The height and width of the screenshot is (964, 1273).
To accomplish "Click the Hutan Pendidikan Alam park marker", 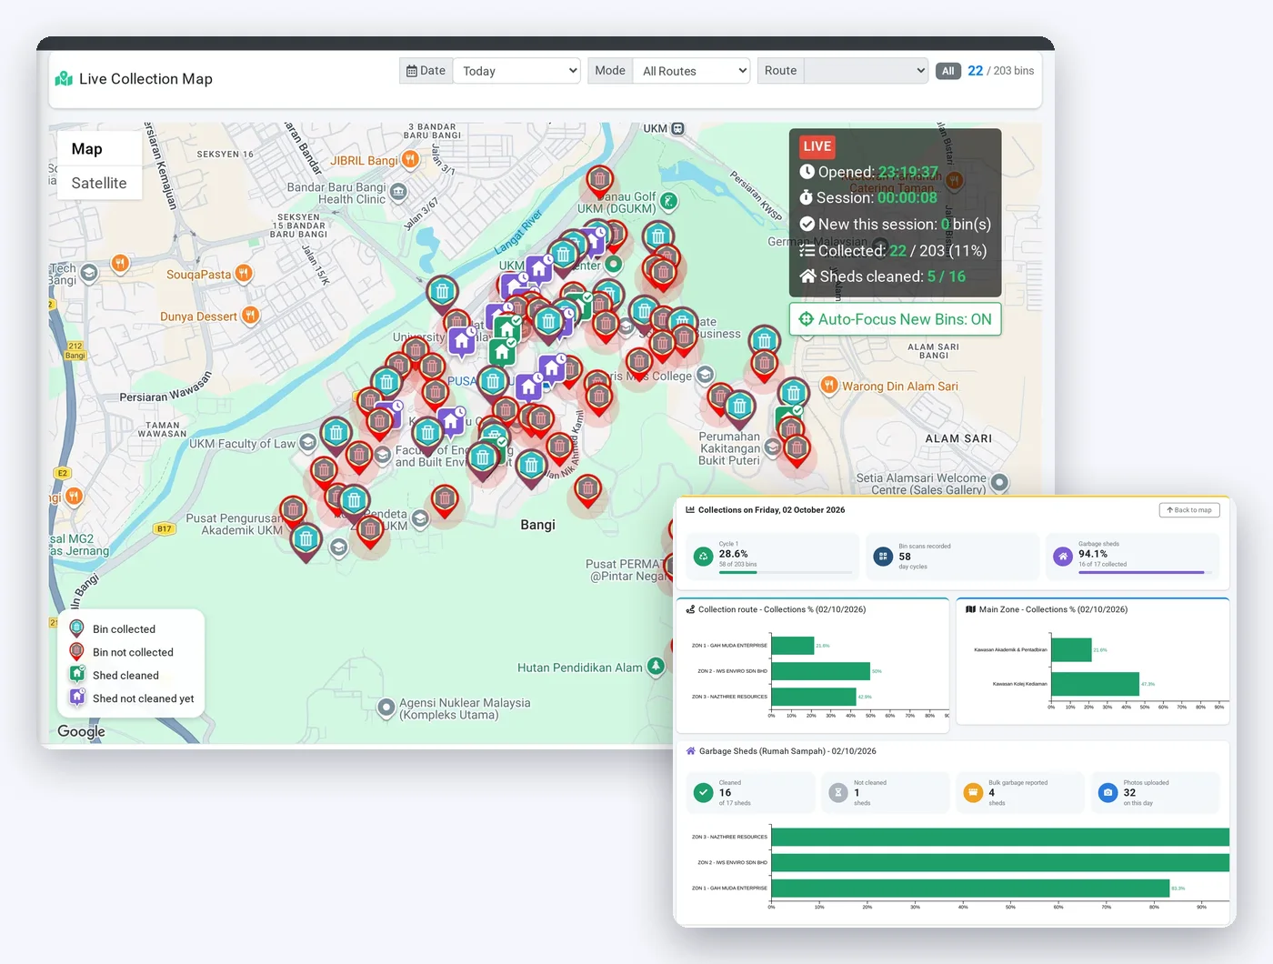I will 656,667.
